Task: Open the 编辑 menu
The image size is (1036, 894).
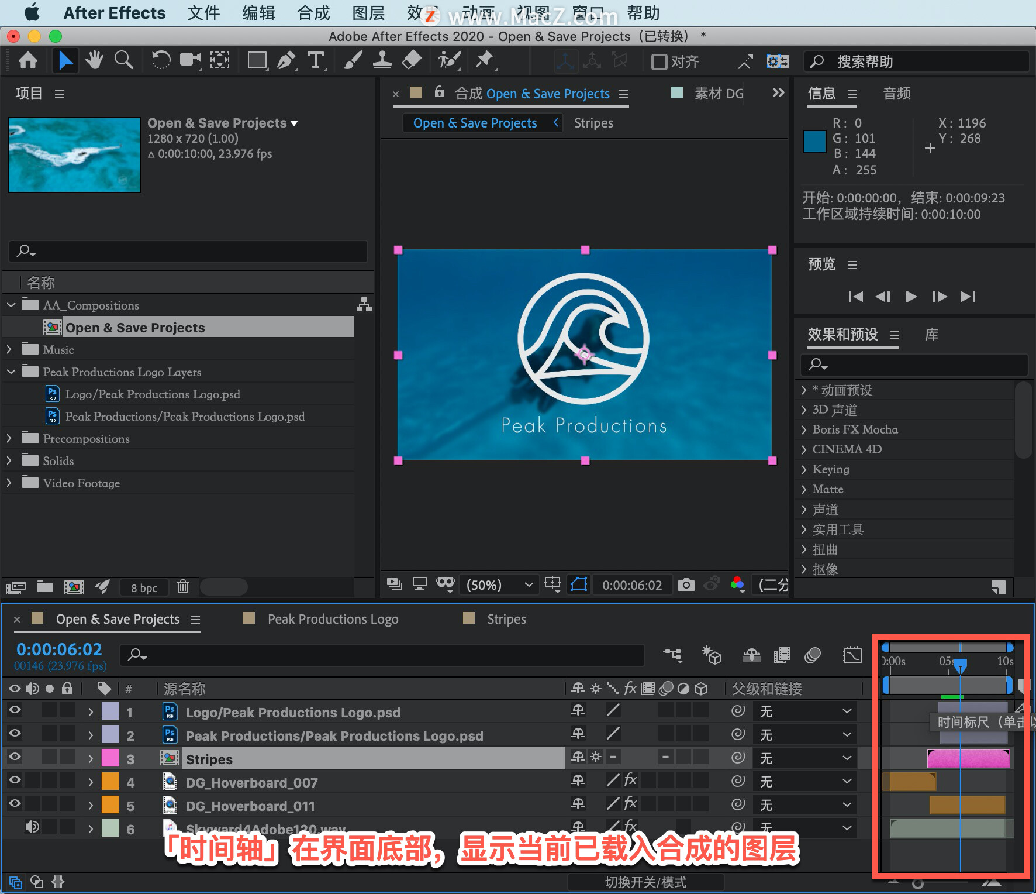Action: (258, 13)
